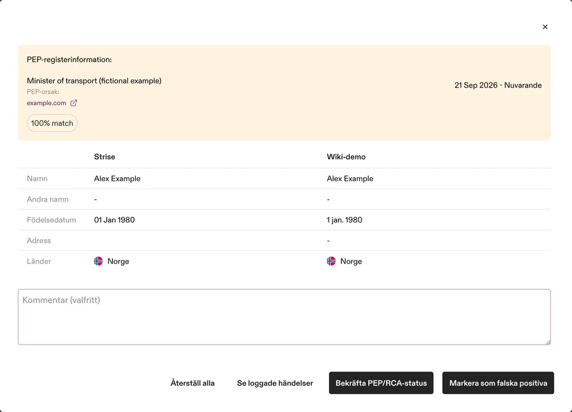Select the birth date 1 jan. 1980

(344, 220)
